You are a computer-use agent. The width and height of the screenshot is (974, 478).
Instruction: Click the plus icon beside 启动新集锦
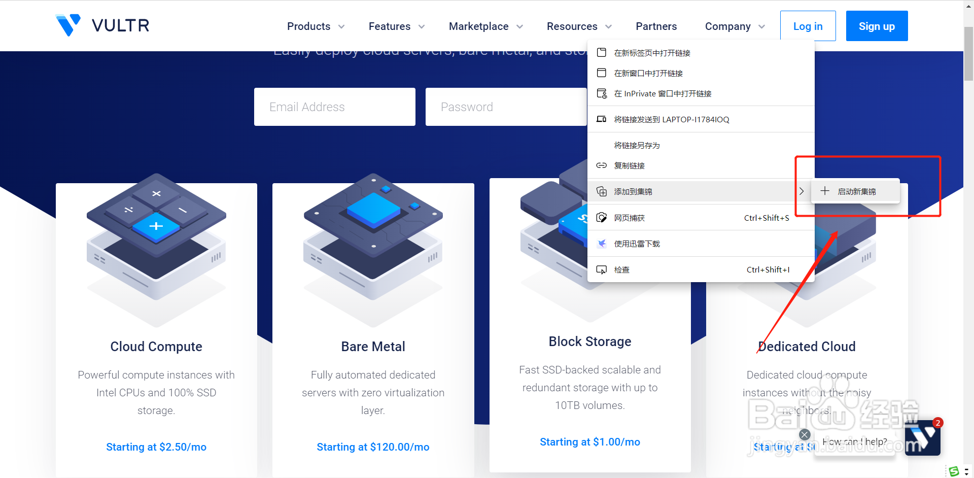point(825,191)
